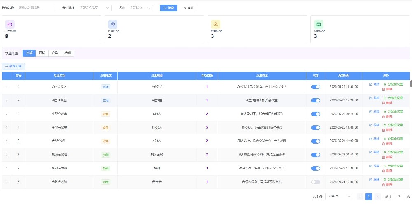Expand row 3 details chevron
The height and width of the screenshot is (204, 412).
[x=7, y=114]
